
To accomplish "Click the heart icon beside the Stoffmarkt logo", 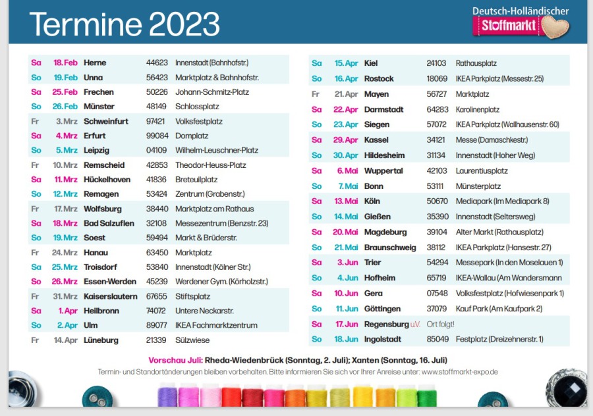I will (x=555, y=26).
